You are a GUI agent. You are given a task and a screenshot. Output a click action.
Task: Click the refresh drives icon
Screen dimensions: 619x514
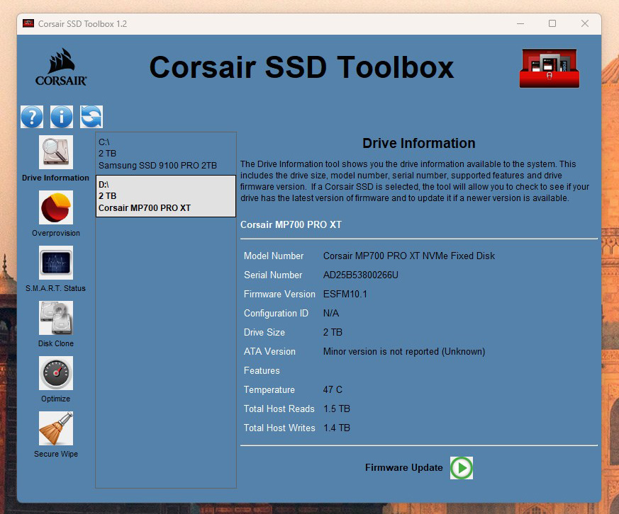(91, 116)
